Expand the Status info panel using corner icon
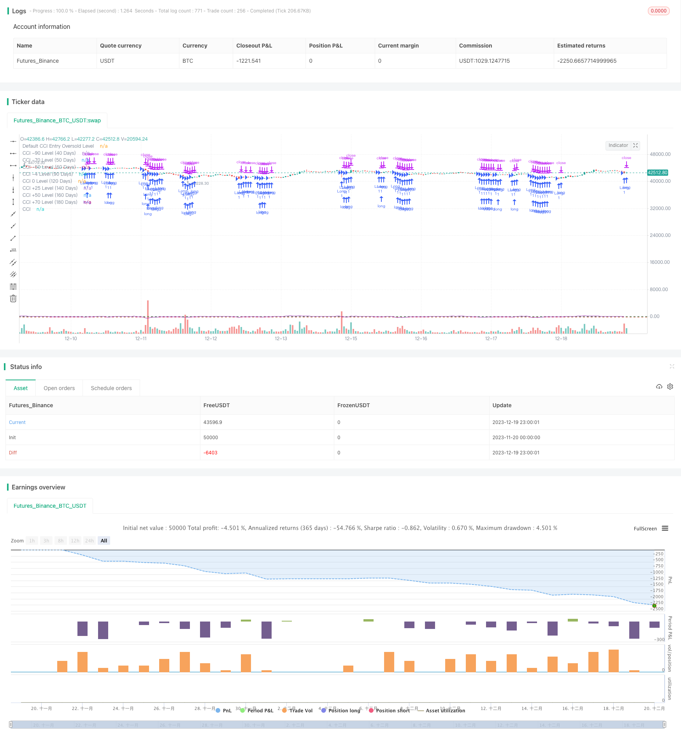 [x=672, y=366]
